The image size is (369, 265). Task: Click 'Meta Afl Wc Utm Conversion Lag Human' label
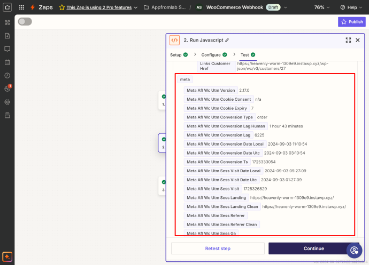(x=226, y=126)
